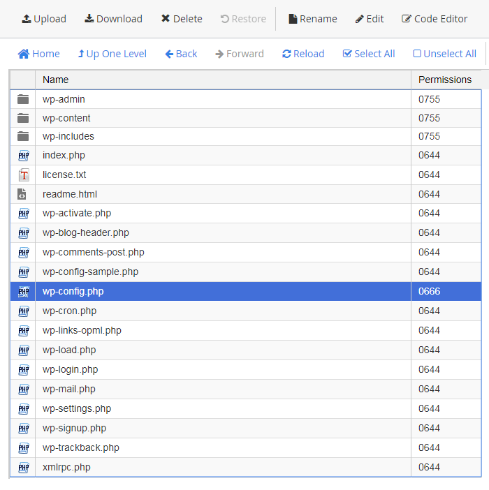
Task: Select the wp-content folder name
Action: [x=66, y=118]
